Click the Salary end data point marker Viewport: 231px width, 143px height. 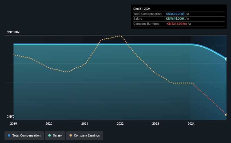(226, 59)
